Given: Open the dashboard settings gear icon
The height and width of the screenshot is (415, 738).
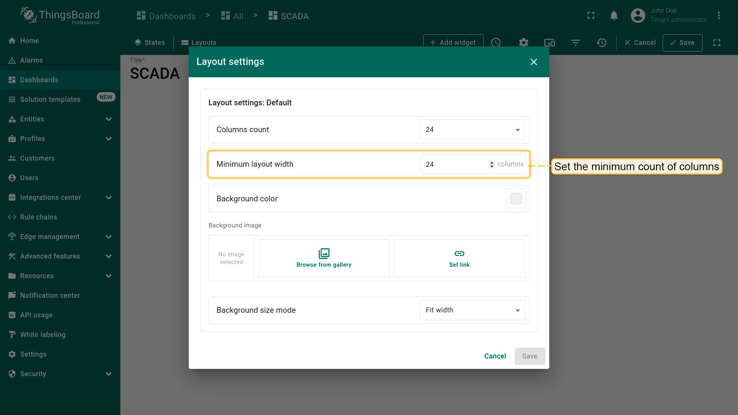Looking at the screenshot, I should (x=524, y=43).
